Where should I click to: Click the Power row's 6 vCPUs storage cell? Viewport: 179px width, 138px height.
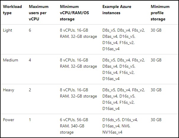click(74, 126)
